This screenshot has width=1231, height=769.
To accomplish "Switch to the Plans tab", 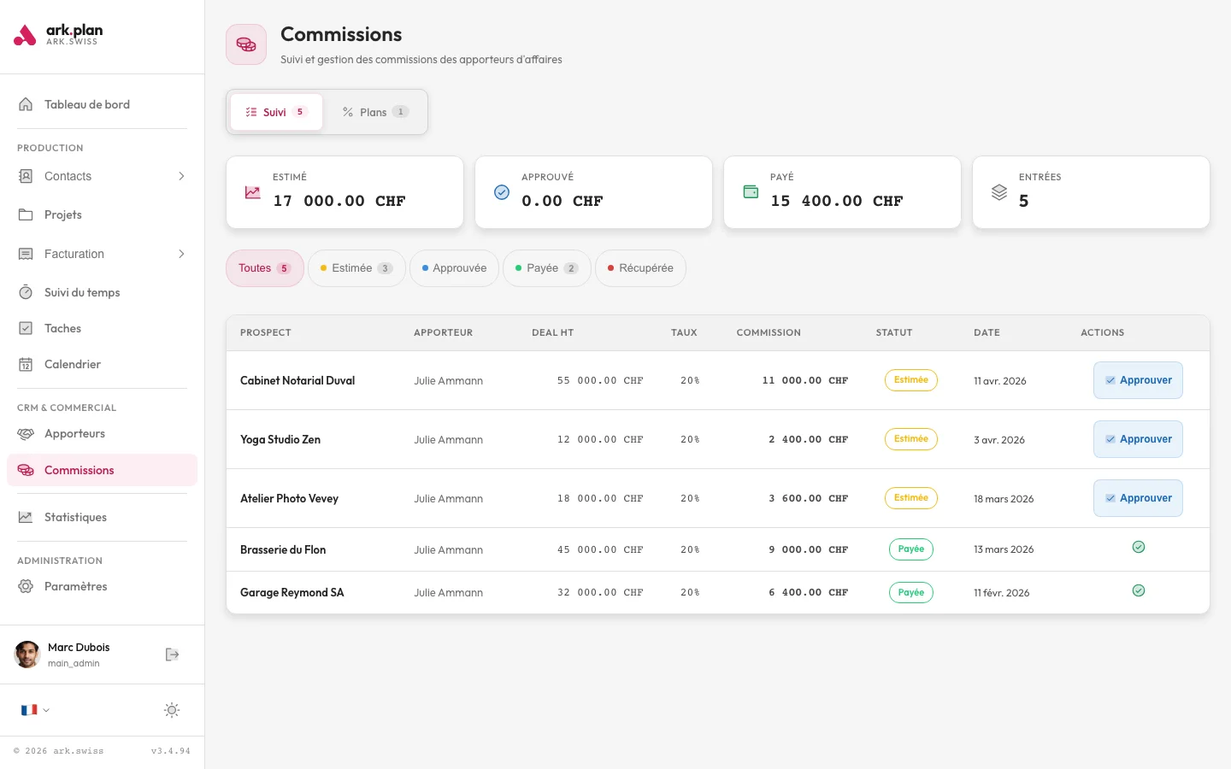I will point(374,112).
